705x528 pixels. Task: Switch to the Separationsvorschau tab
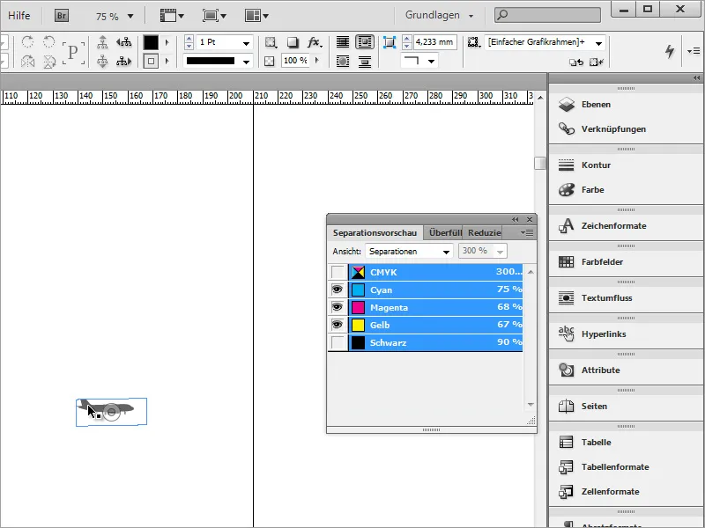(x=375, y=233)
